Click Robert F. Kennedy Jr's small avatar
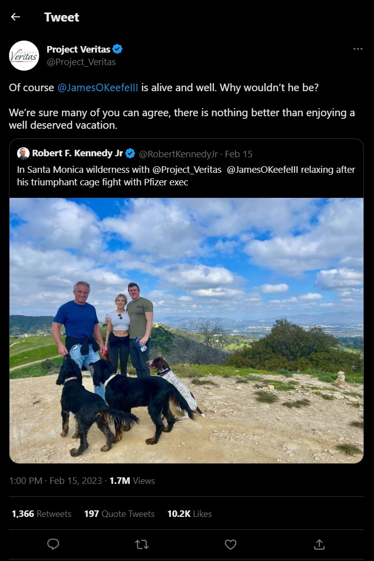374x561 pixels. 23,153
